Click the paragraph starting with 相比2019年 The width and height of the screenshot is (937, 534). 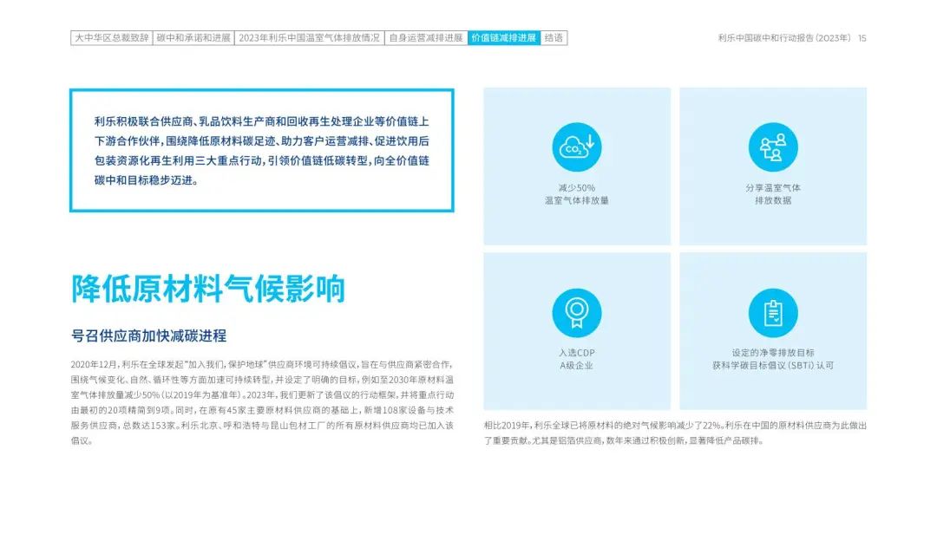[x=675, y=433]
